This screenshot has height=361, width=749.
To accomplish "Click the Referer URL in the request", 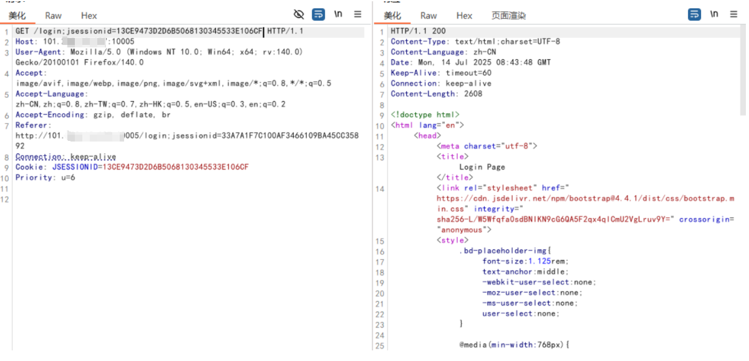I will click(186, 136).
